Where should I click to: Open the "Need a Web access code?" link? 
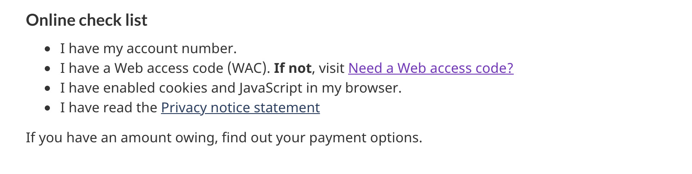click(431, 68)
